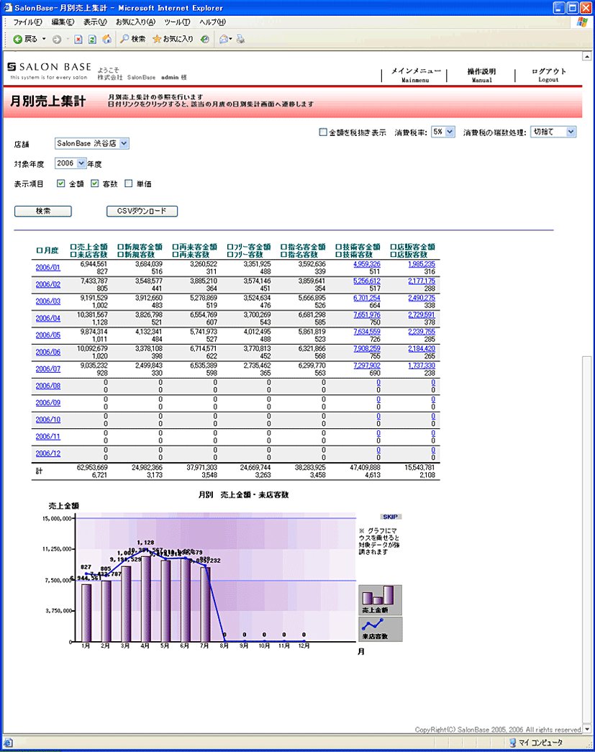
Task: Click the page status icon in status bar
Action: [7, 743]
